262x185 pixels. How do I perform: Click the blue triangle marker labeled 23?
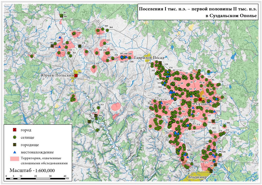pyautogui.click(x=208, y=72)
